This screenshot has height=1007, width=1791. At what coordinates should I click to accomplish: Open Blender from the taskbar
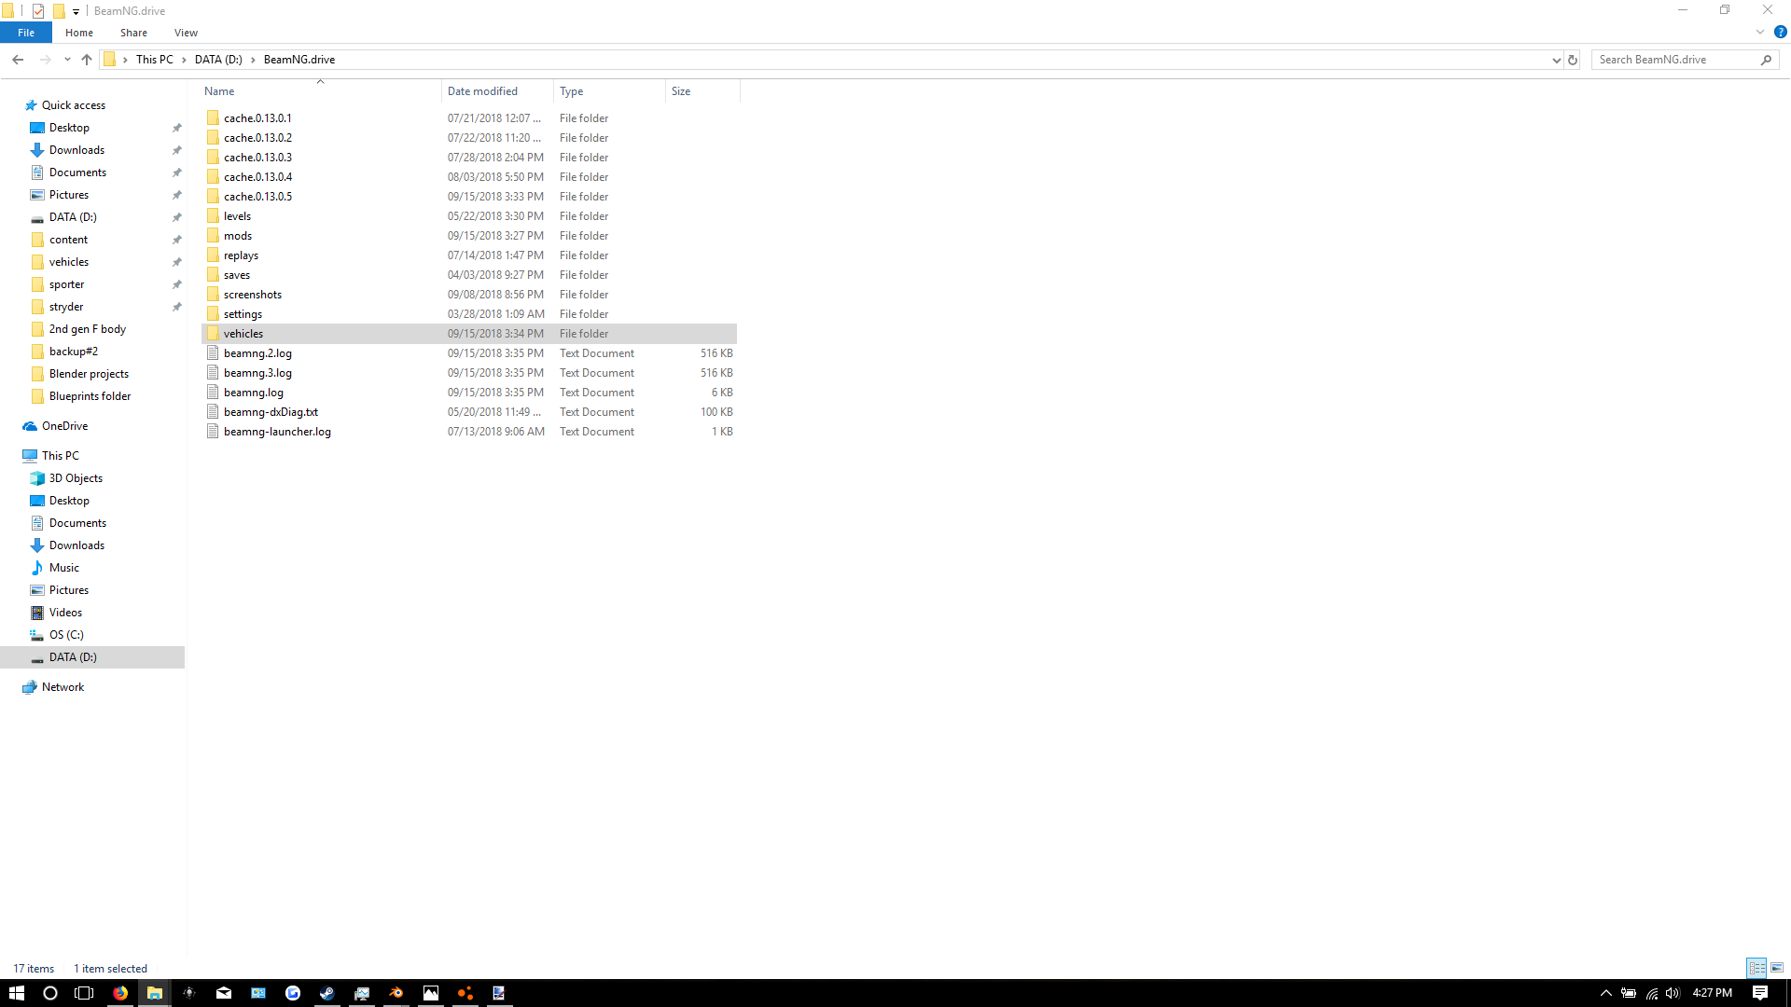[396, 993]
